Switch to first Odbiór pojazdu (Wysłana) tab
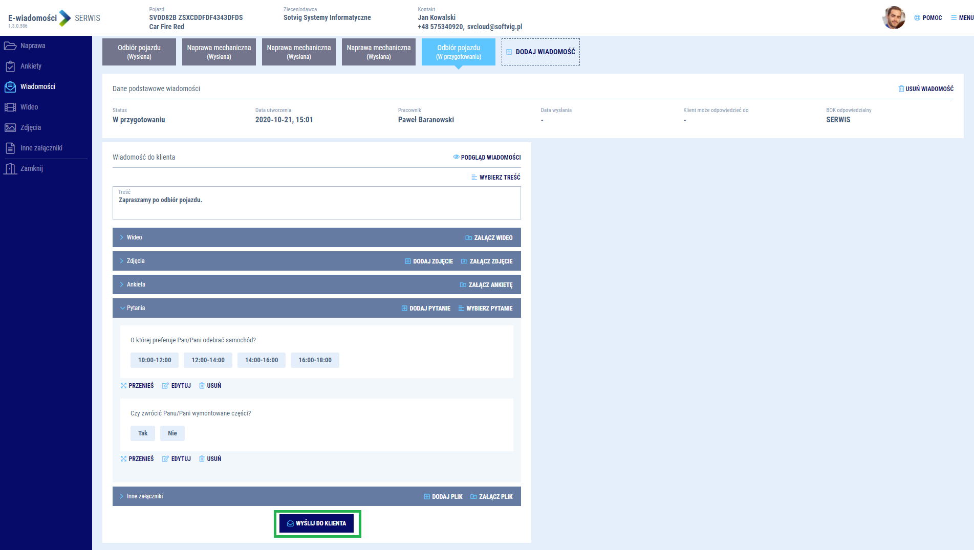 [139, 52]
